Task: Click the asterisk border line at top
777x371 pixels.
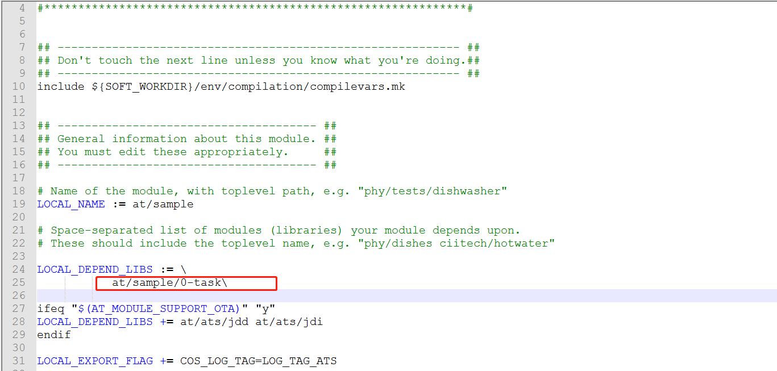Action: [255, 8]
